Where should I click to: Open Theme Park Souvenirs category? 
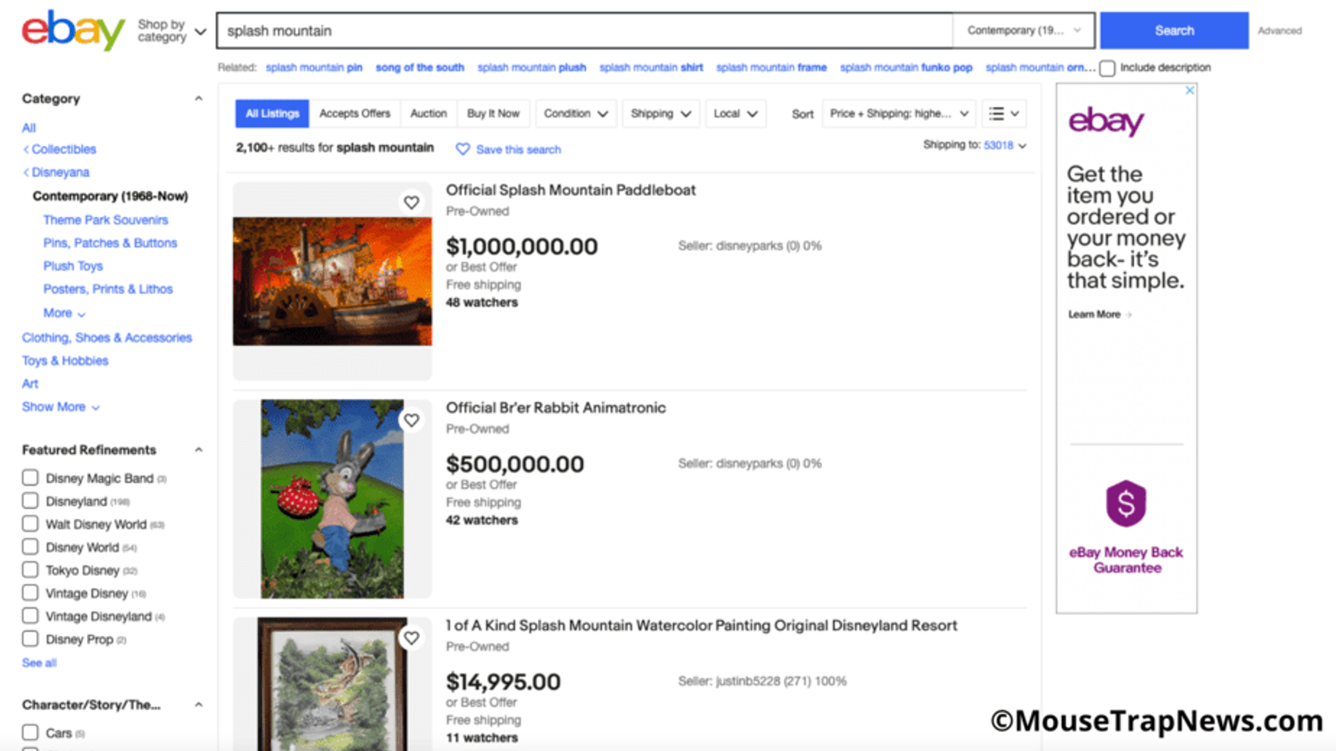[x=105, y=219]
